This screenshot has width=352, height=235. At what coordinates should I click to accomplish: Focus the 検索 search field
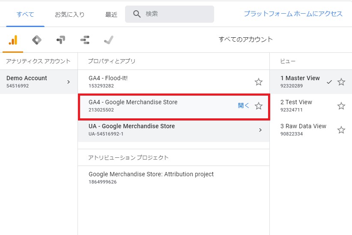coord(170,14)
